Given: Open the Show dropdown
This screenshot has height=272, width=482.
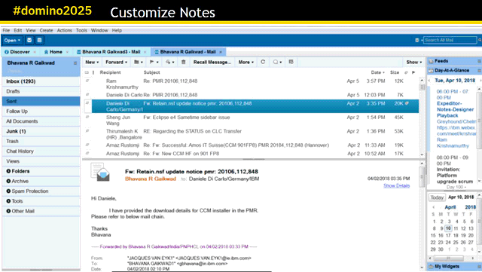Looking at the screenshot, I should tap(413, 62).
